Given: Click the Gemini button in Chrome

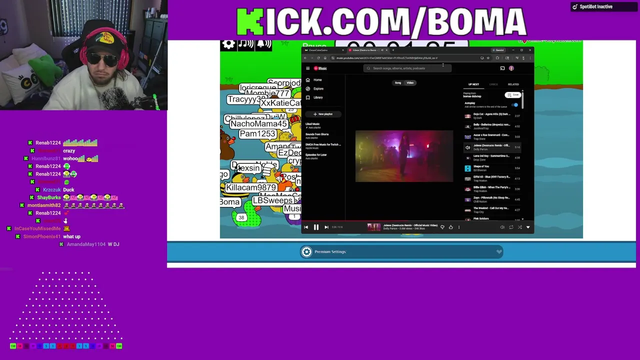Looking at the screenshot, I should tap(498, 50).
